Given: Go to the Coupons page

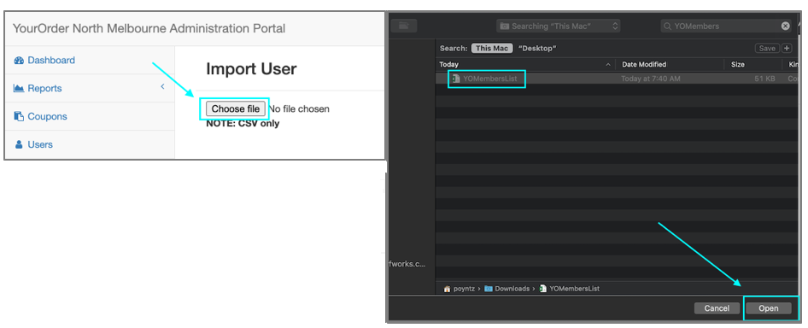Looking at the screenshot, I should (47, 116).
